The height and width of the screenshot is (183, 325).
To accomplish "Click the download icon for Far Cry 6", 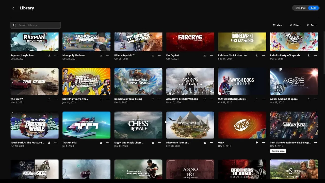I will pos(205,55).
